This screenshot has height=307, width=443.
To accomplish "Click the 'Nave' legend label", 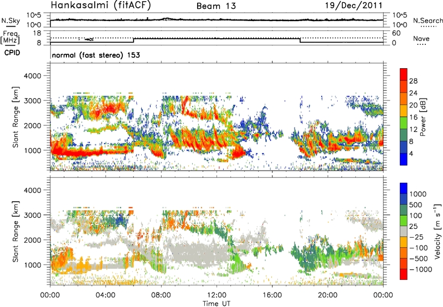I will click(x=421, y=38).
